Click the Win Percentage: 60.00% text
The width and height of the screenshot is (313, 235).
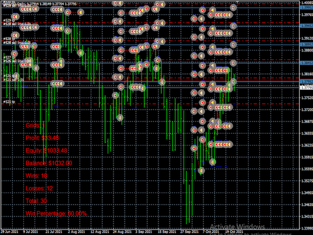[x=56, y=213]
